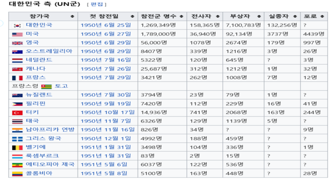
Task: Sort by 실종자 column arrow
Action: click(295, 16)
